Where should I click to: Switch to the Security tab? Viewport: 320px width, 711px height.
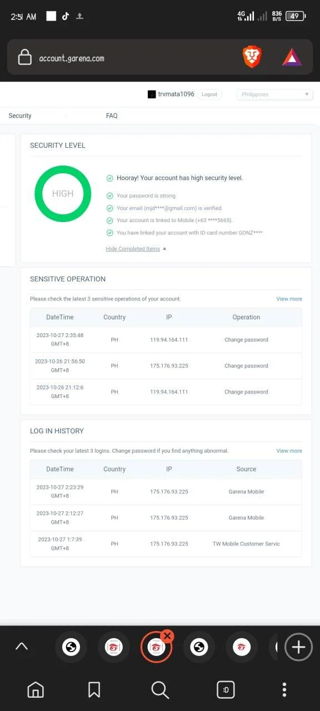20,116
